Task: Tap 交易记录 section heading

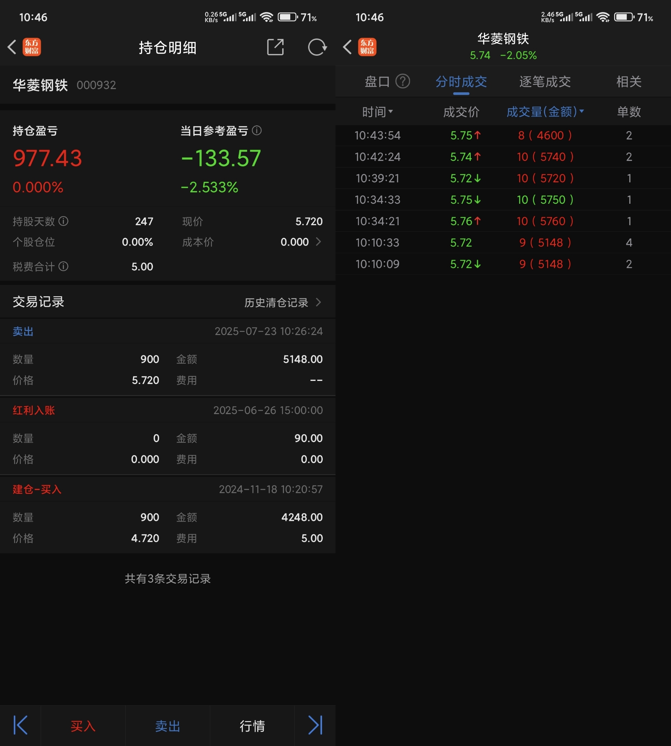Action: click(38, 302)
